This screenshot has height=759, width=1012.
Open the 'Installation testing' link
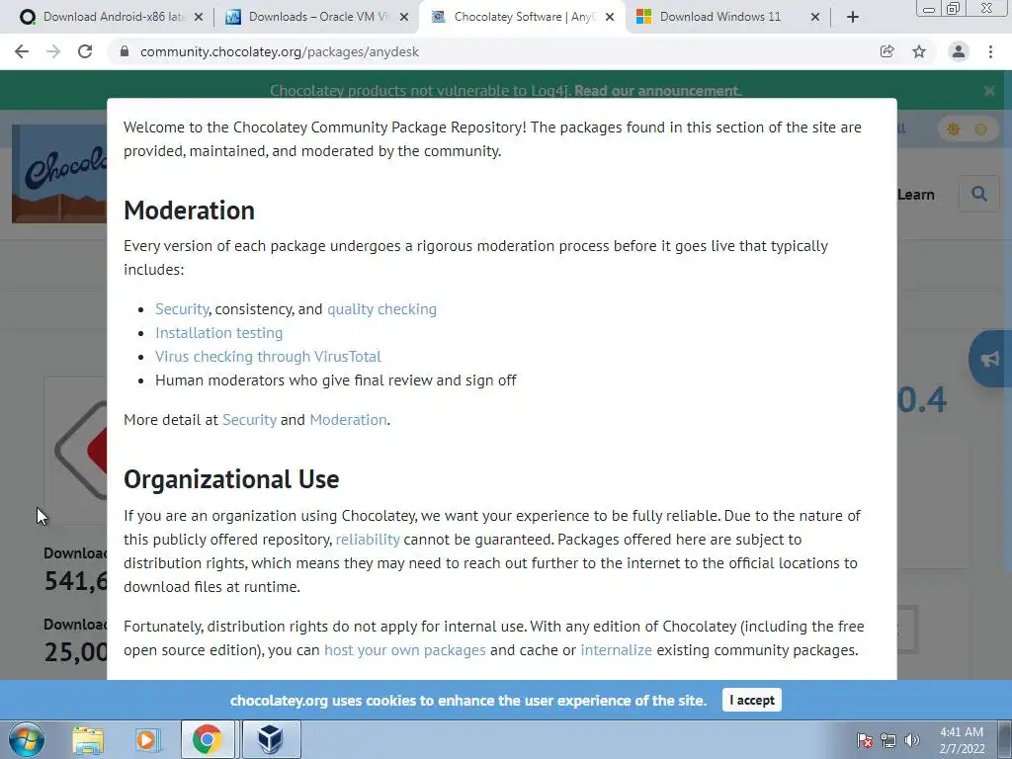pyautogui.click(x=218, y=333)
